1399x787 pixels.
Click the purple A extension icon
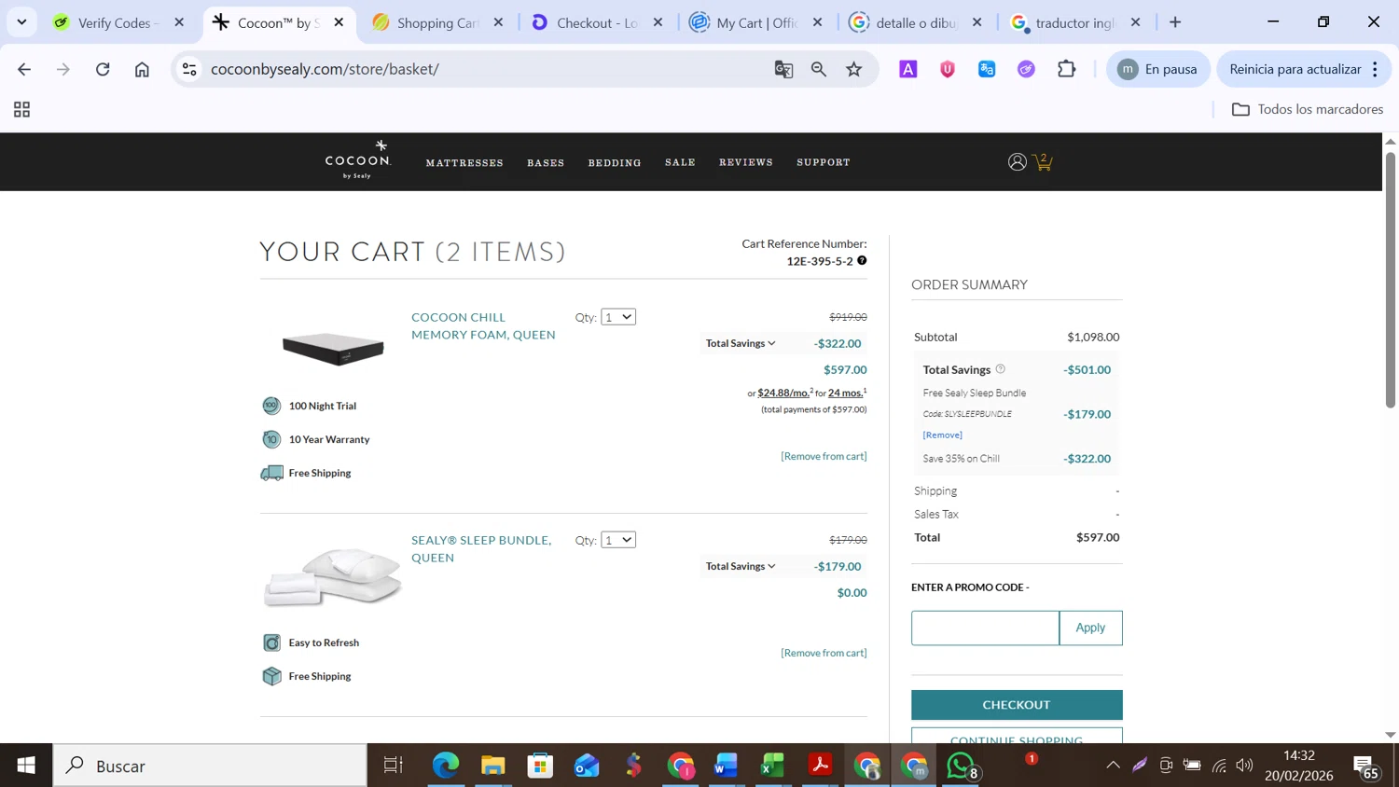pos(907,69)
